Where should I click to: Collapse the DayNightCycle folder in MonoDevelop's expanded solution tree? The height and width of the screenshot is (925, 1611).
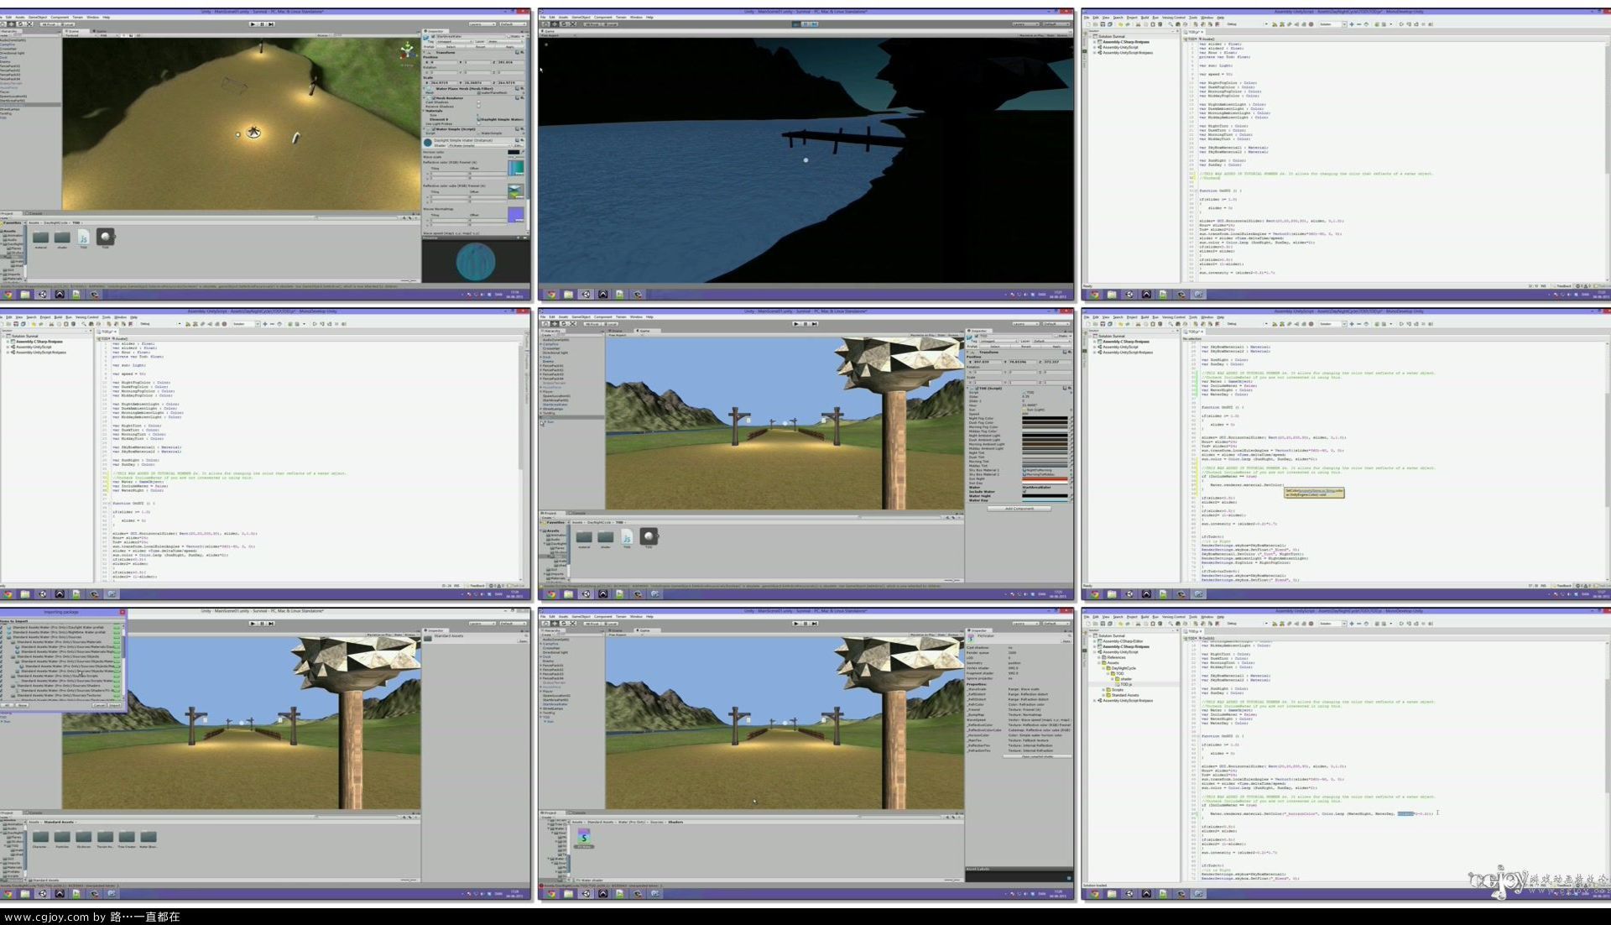coord(1103,668)
